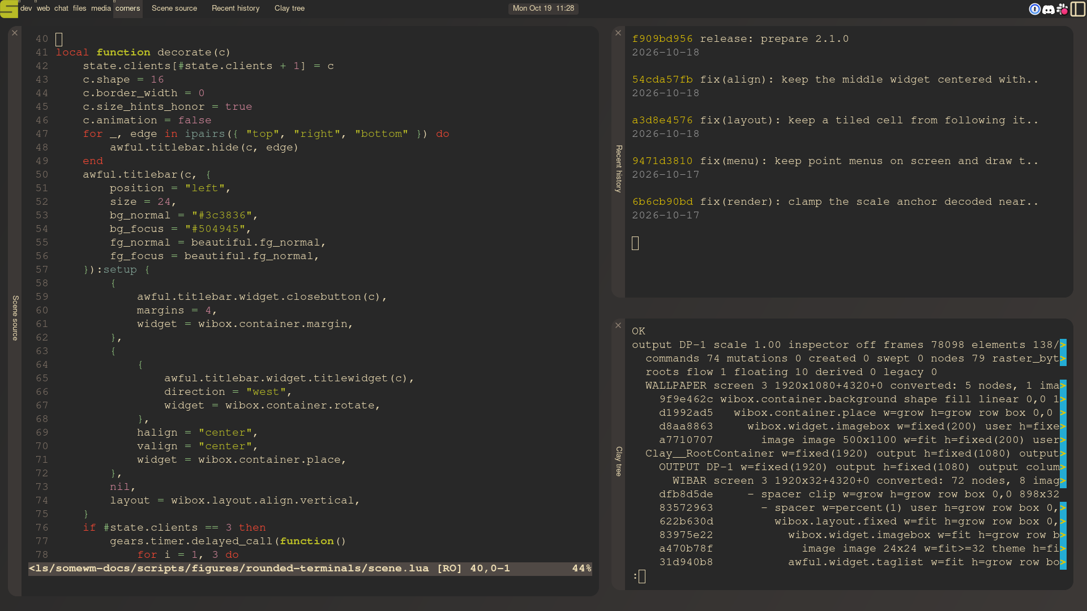Click the vertical Recent history titlebar label
Image resolution: width=1087 pixels, height=611 pixels.
(619, 169)
